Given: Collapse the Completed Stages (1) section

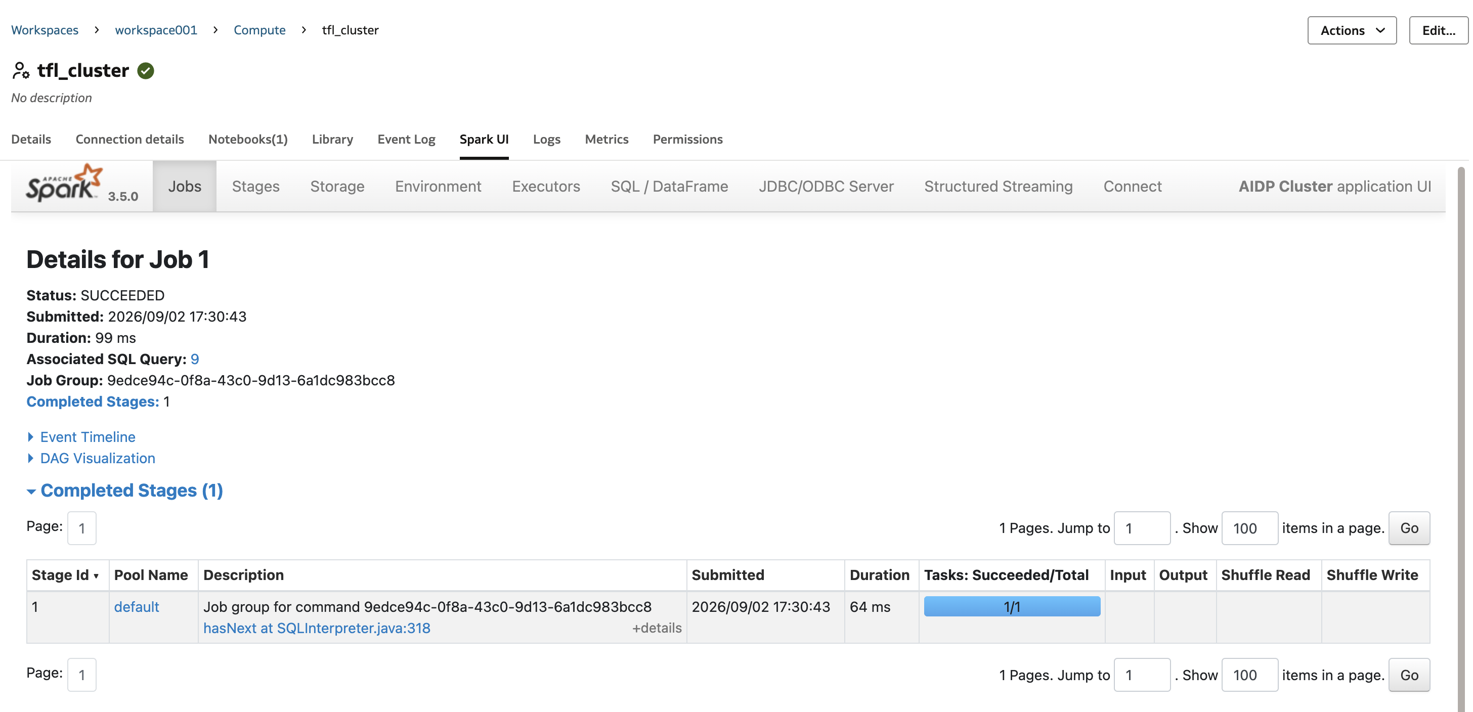Looking at the screenshot, I should pyautogui.click(x=124, y=491).
